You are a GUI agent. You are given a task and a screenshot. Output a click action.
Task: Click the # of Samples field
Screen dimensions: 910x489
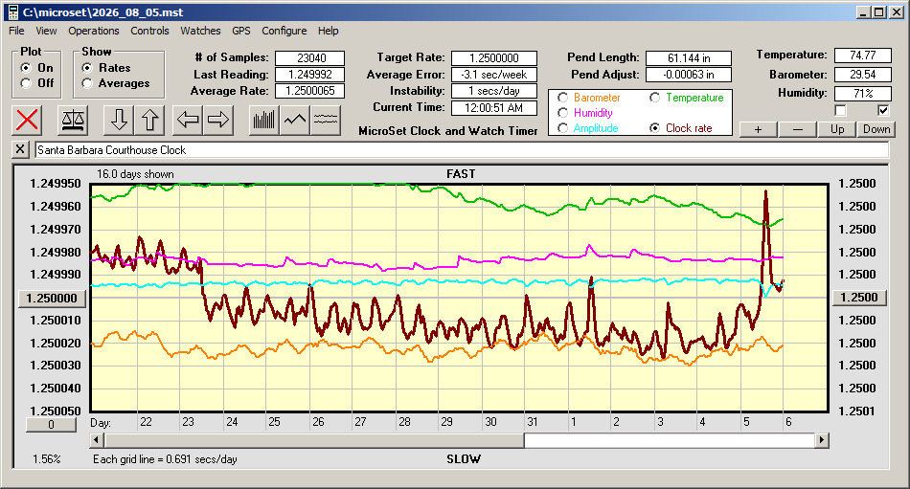310,58
